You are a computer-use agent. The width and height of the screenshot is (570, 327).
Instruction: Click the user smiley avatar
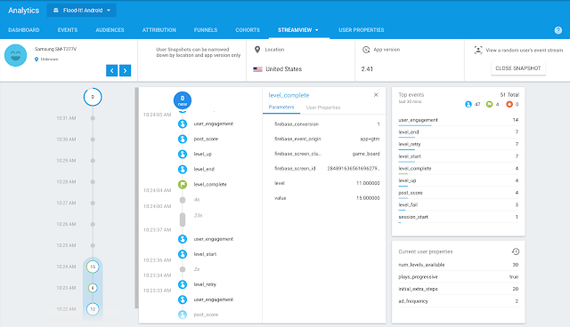[x=15, y=55]
